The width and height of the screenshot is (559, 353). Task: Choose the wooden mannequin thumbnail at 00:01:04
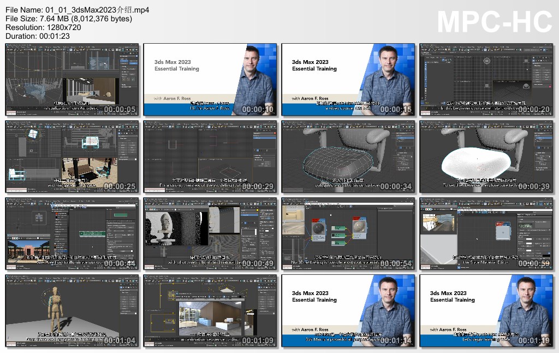pyautogui.click(x=72, y=311)
